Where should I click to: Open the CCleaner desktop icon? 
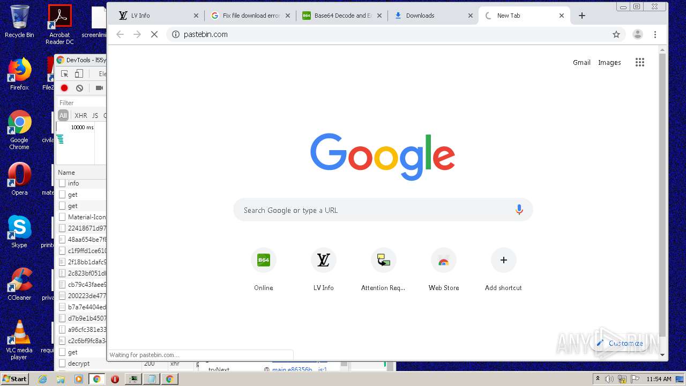[x=19, y=284]
